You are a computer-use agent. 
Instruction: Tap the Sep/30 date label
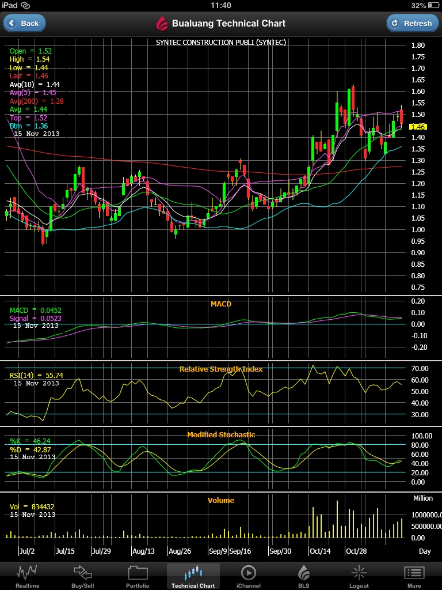click(280, 551)
